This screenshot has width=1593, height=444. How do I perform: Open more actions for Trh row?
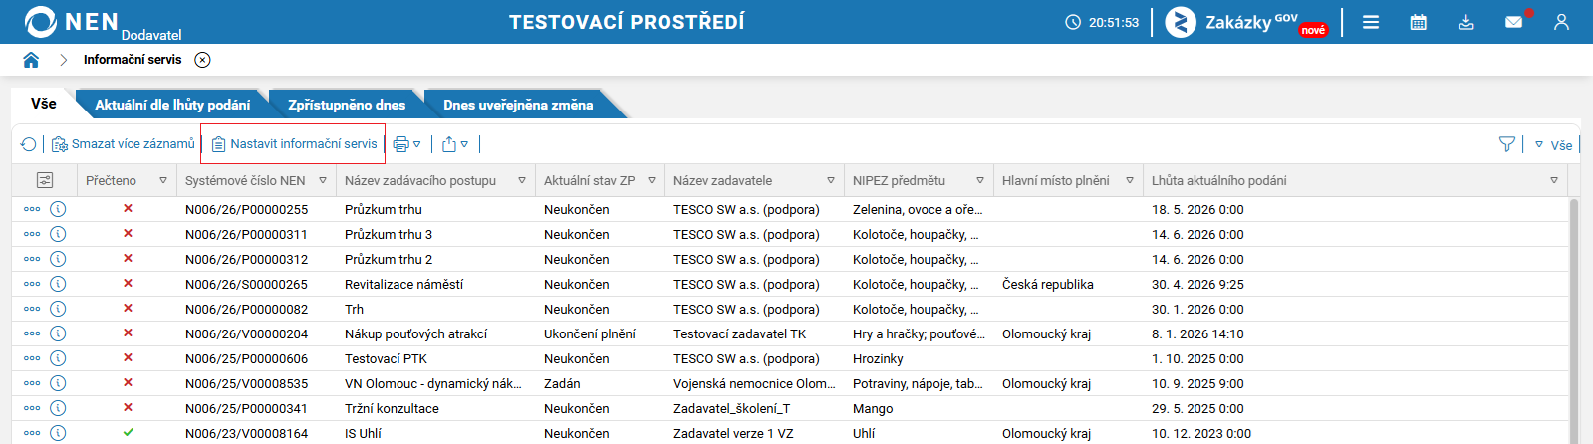click(x=32, y=309)
